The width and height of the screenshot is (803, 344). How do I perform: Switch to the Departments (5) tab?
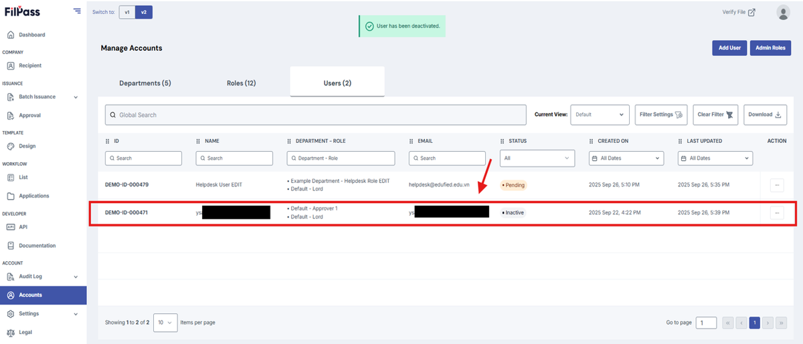[145, 83]
